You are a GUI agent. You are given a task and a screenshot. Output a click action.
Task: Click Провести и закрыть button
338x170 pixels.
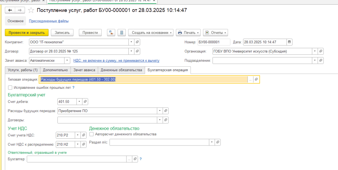point(27,32)
